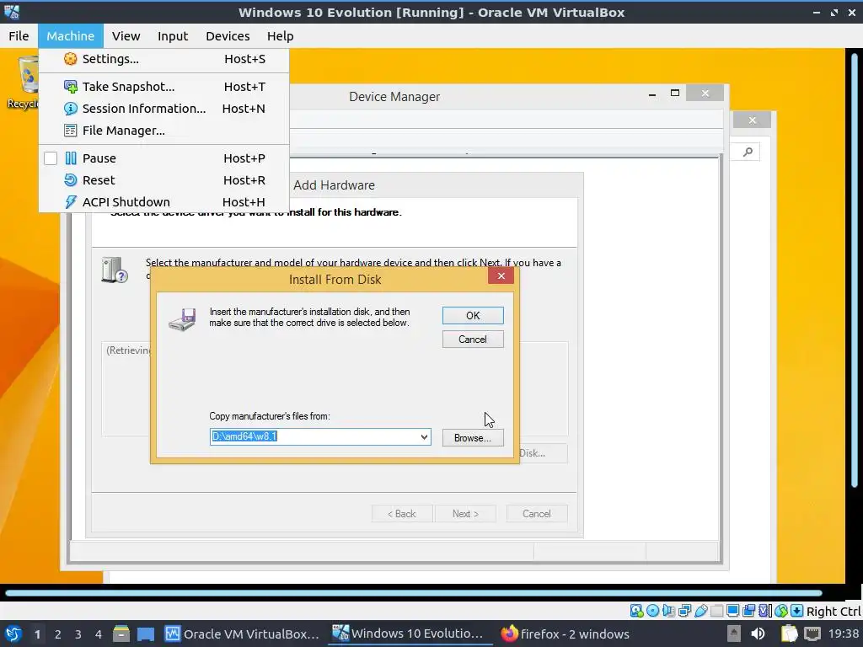
Task: Click the shared folders status icon
Action: pyautogui.click(x=716, y=611)
